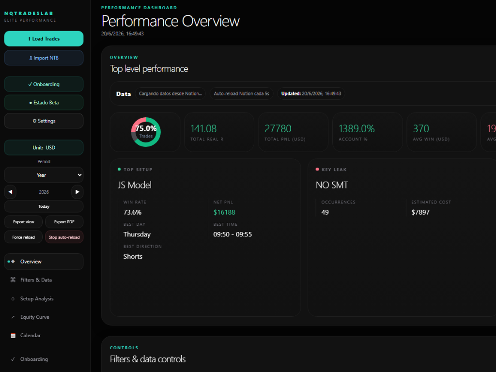Click the 27780 Total PNL (USD) card
Image resolution: width=496 pixels, height=372 pixels.
[293, 132]
